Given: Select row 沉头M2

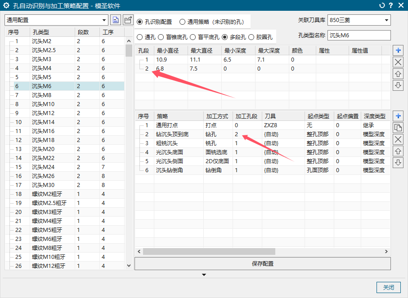Looking at the screenshot, I should tap(65, 41).
